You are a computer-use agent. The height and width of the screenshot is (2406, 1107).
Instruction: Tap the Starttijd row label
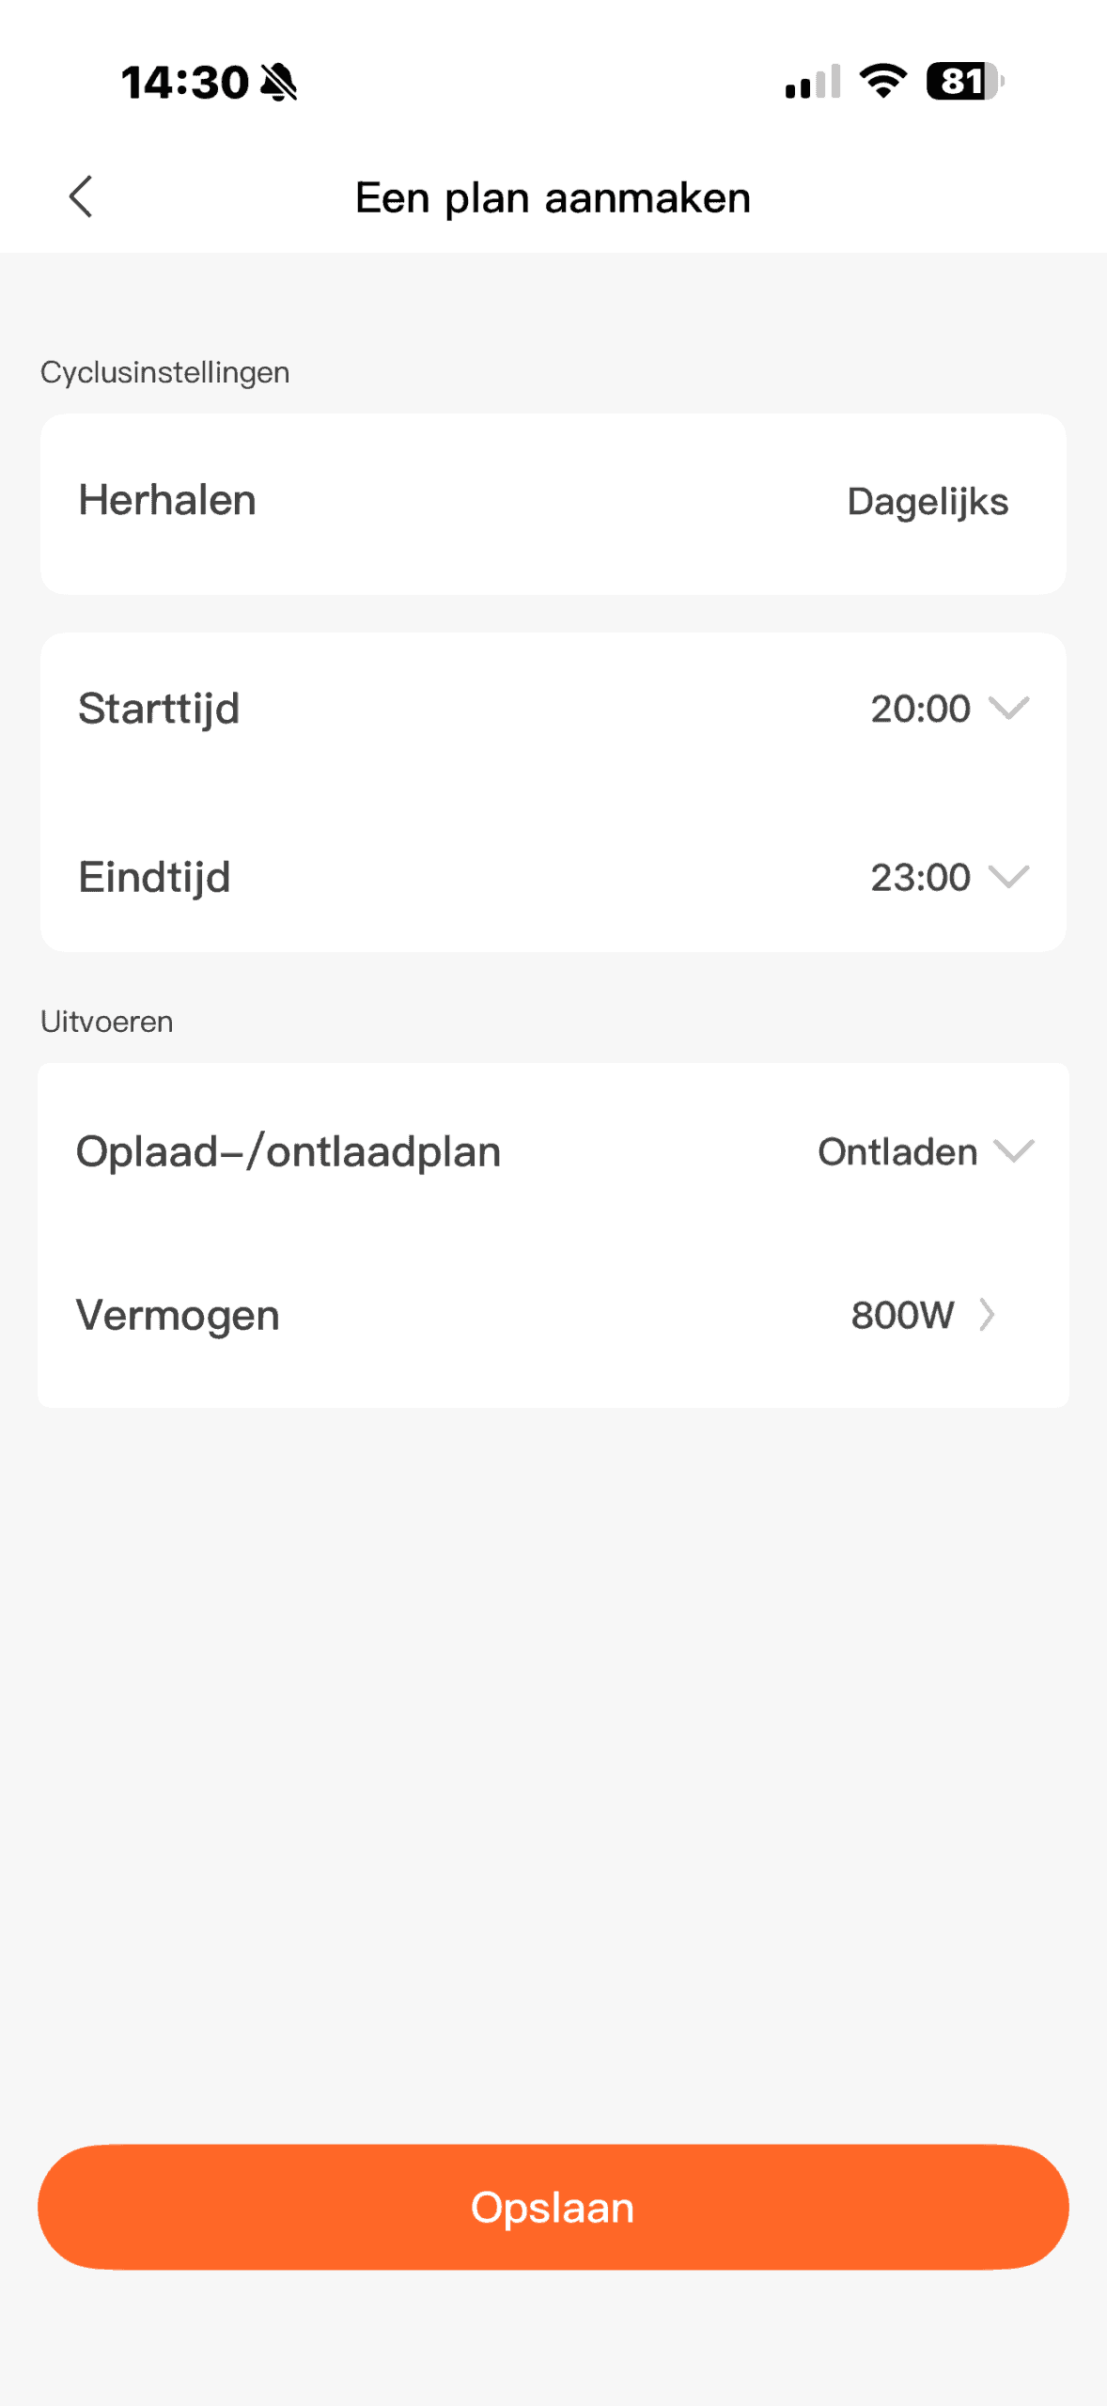click(x=159, y=709)
